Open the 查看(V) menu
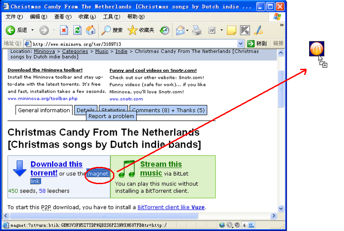This screenshot has width=344, height=231. point(63,17)
